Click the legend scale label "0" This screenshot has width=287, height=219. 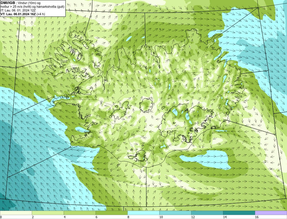(1, 217)
